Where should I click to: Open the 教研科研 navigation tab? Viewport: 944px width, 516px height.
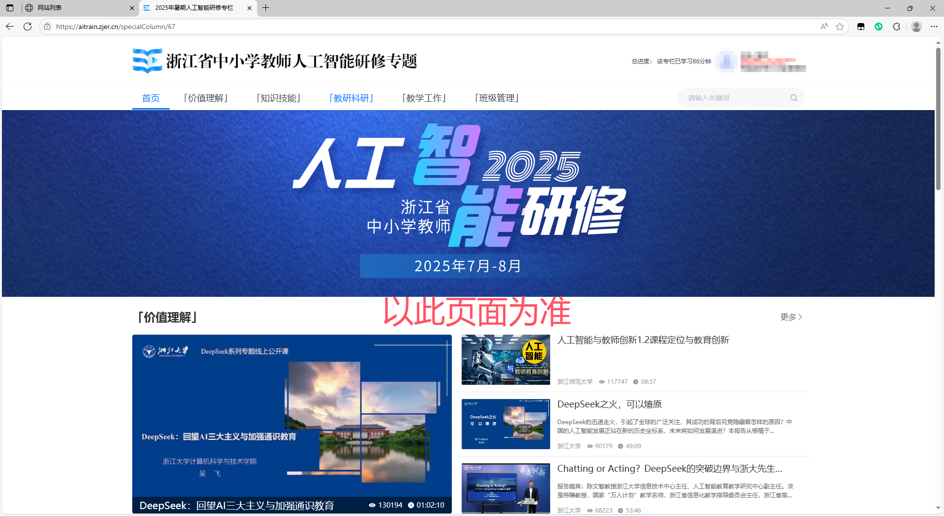pyautogui.click(x=352, y=98)
